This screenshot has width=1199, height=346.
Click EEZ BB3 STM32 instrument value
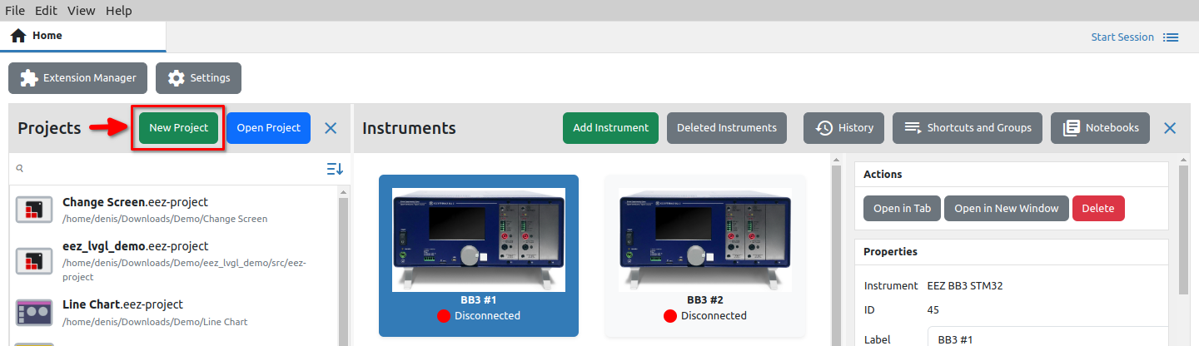965,285
